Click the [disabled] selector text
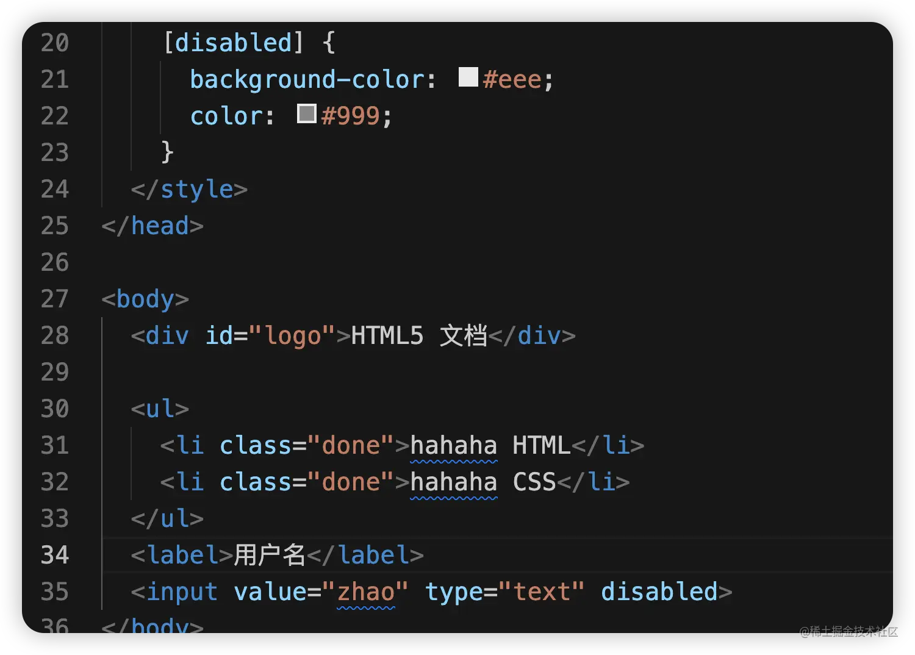 (234, 43)
